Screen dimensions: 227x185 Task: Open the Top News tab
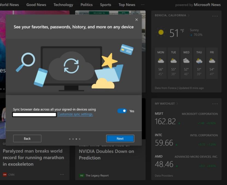pyautogui.click(x=127, y=5)
